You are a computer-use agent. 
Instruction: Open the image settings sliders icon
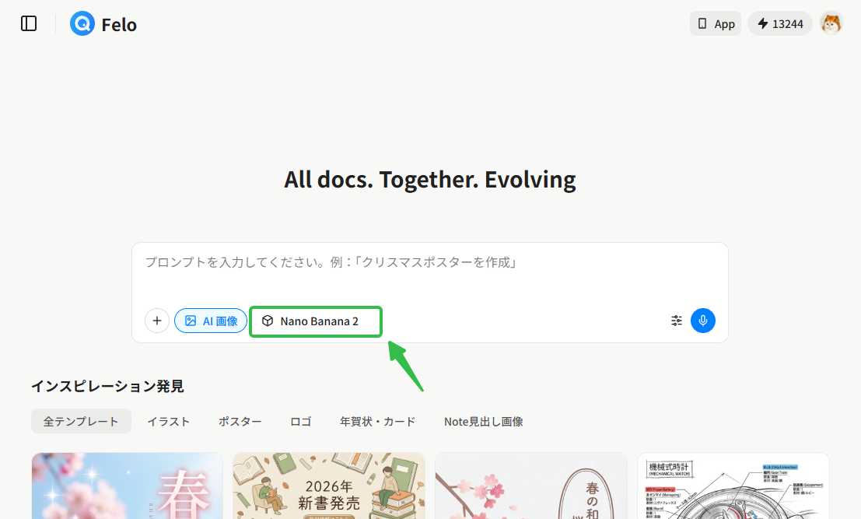676,320
